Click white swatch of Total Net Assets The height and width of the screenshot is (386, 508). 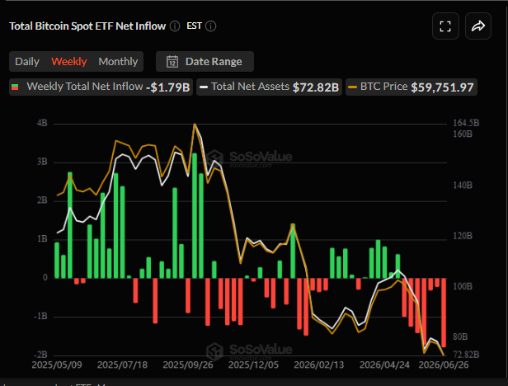[204, 87]
